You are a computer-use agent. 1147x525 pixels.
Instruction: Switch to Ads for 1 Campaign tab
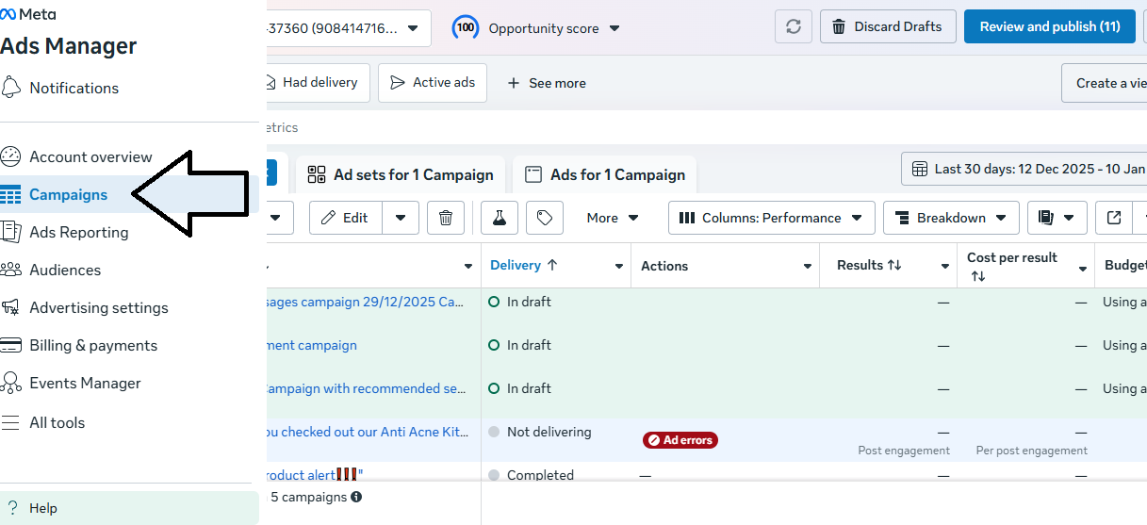605,174
